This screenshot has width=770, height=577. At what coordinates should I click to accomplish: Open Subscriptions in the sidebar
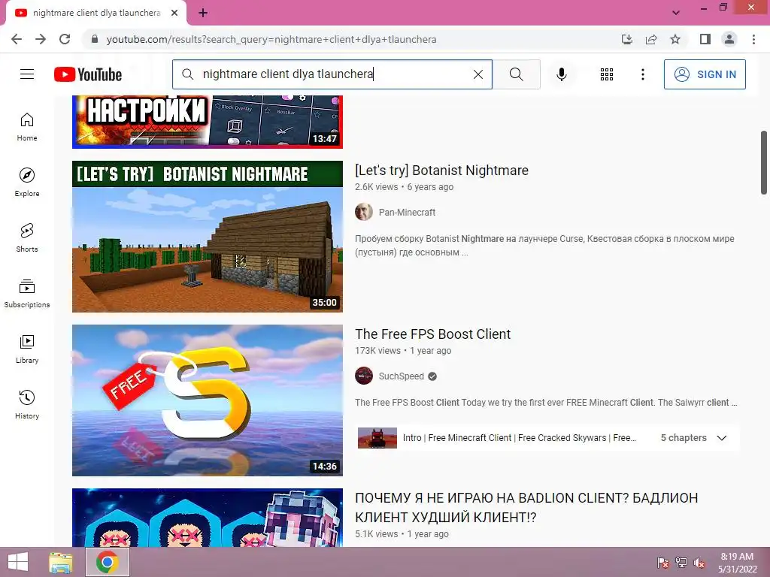pyautogui.click(x=27, y=294)
